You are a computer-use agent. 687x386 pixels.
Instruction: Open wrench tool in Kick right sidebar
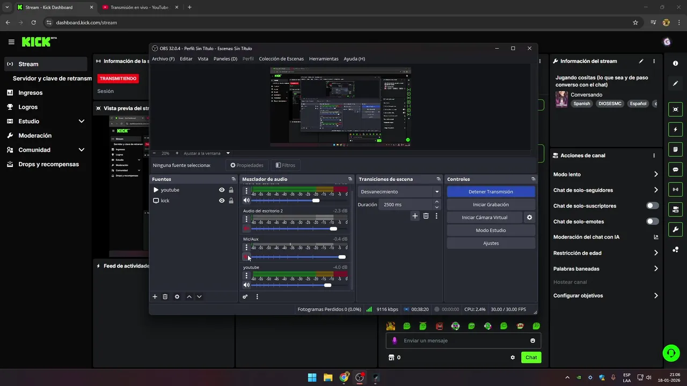[x=675, y=229]
